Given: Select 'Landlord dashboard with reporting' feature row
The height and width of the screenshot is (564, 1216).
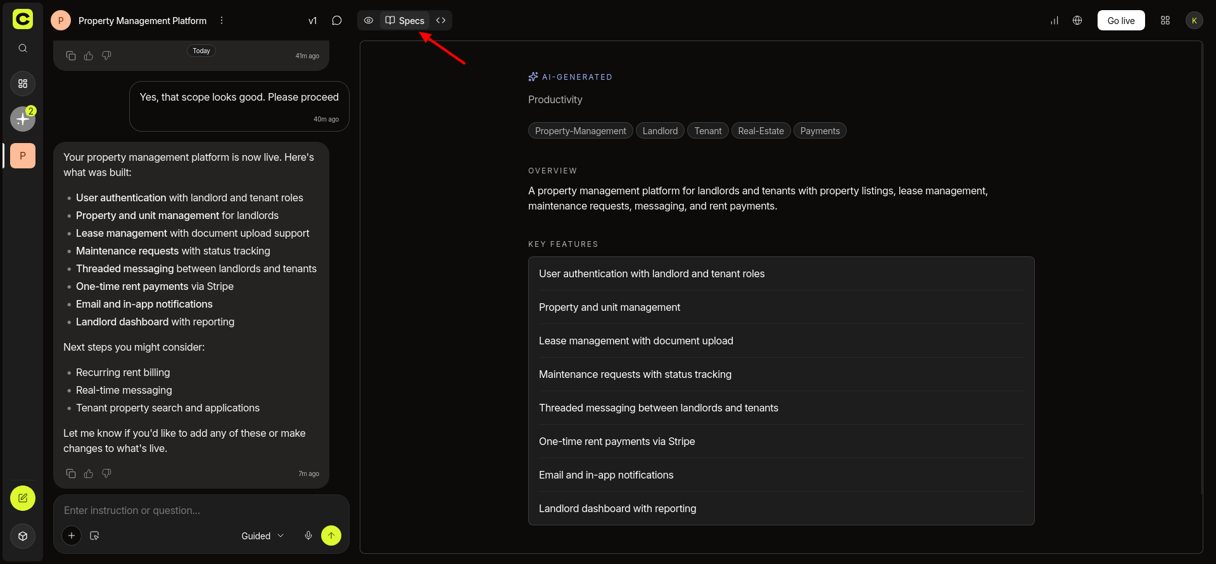Looking at the screenshot, I should 781,508.
